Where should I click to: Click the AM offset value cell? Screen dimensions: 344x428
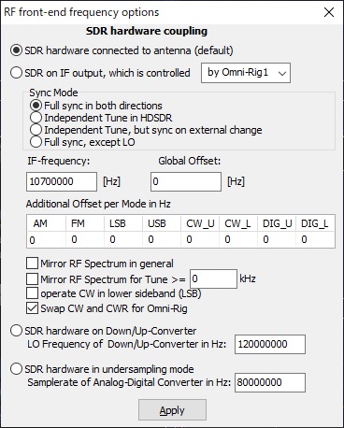tap(47, 239)
